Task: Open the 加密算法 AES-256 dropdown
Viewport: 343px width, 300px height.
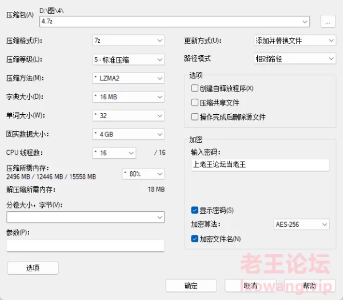Action: tap(302, 224)
